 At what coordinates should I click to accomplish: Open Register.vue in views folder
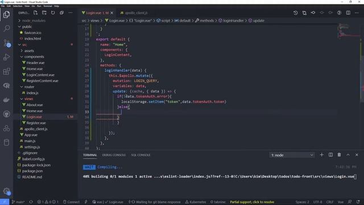[36, 123]
